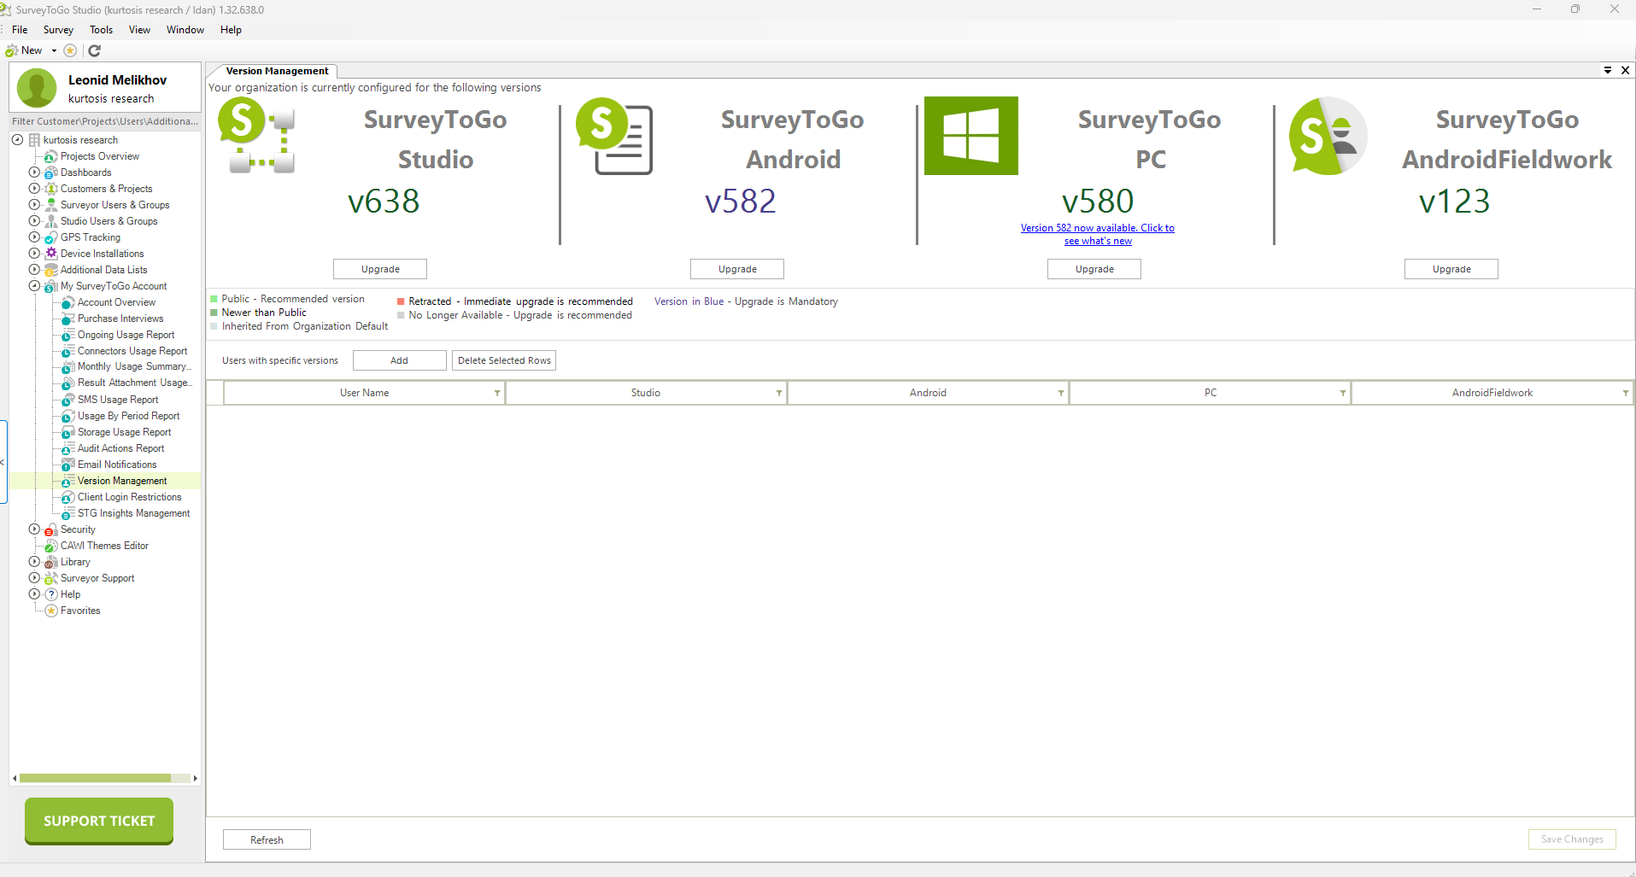Open the User Name column filter dropdown
The height and width of the screenshot is (877, 1636).
point(497,393)
